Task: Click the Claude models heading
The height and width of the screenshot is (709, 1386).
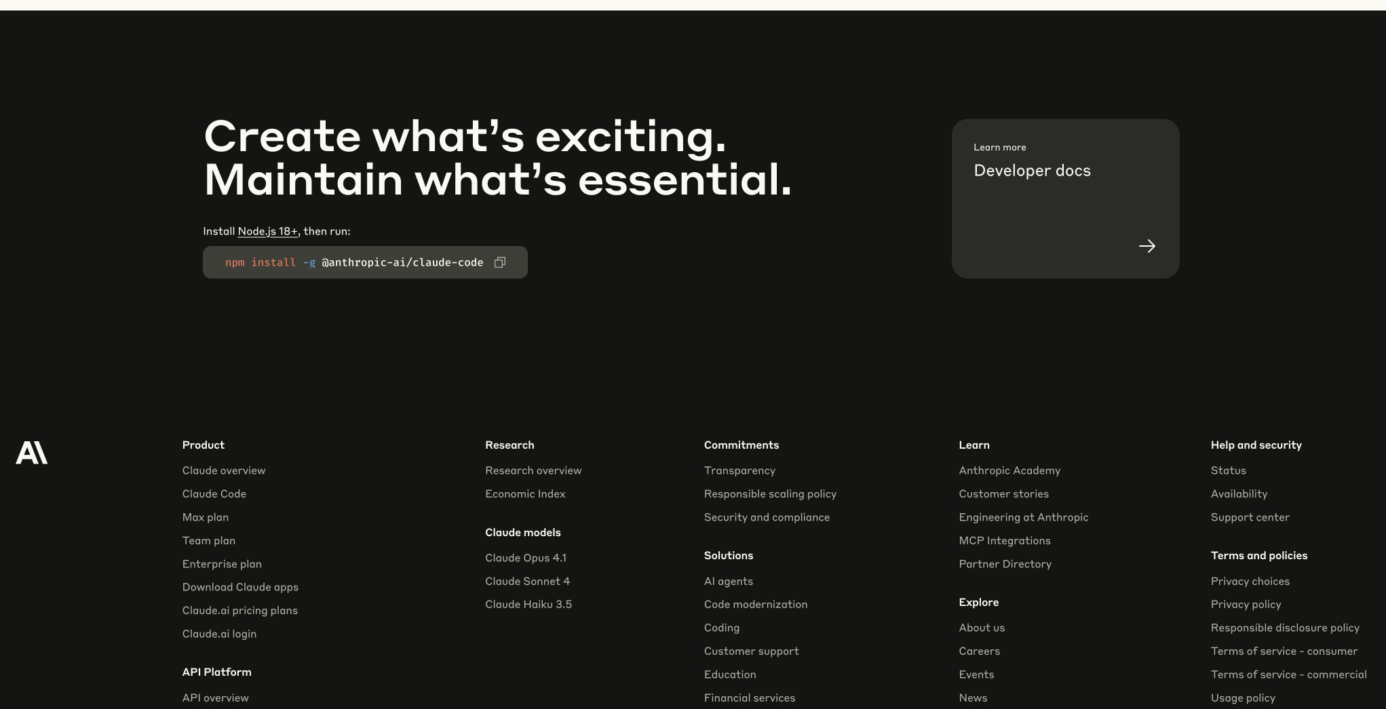Action: pyautogui.click(x=523, y=532)
